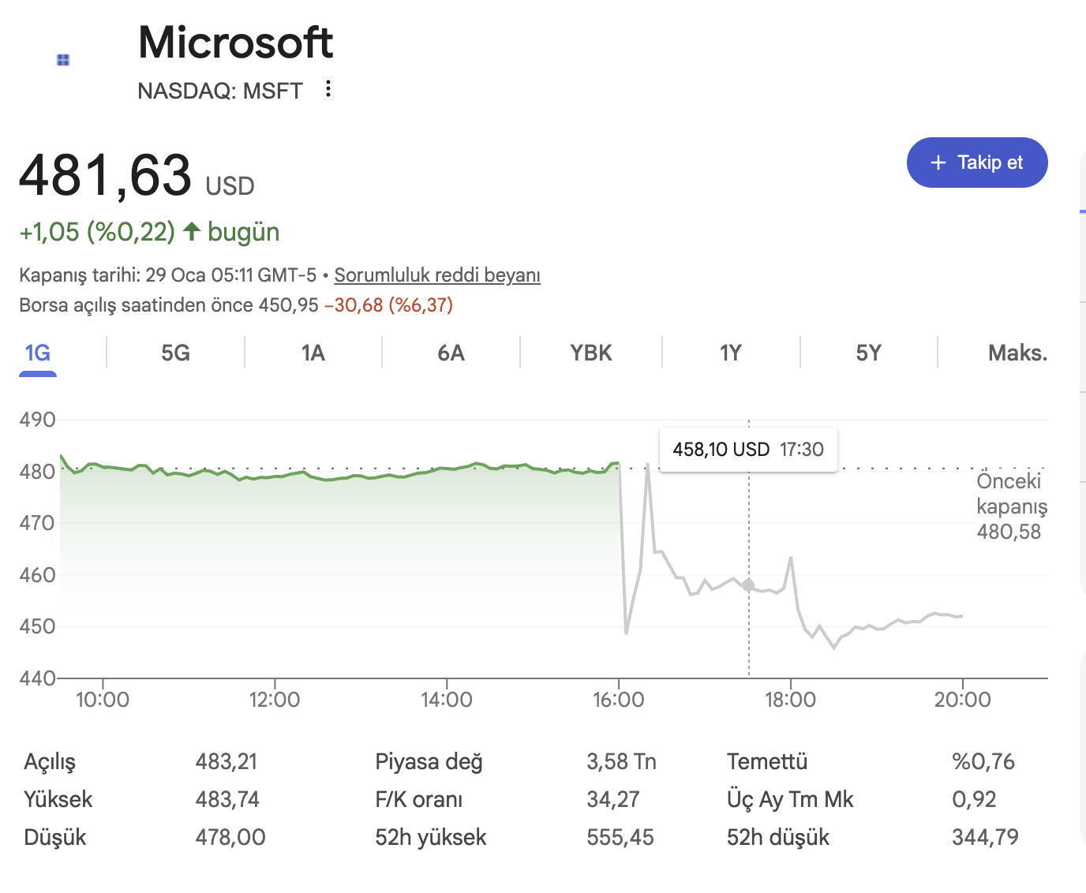Switch to the 1Y time range tab
Image resolution: width=1086 pixels, height=893 pixels.
[x=730, y=353]
